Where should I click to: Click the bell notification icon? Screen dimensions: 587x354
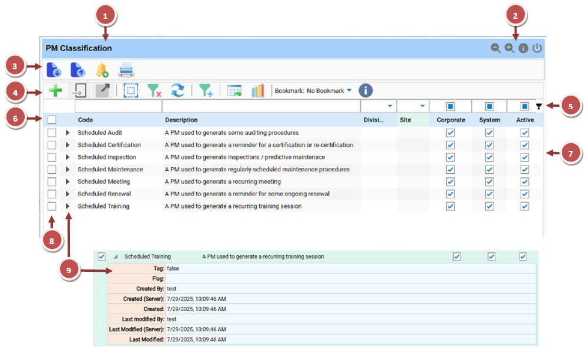[x=102, y=70]
